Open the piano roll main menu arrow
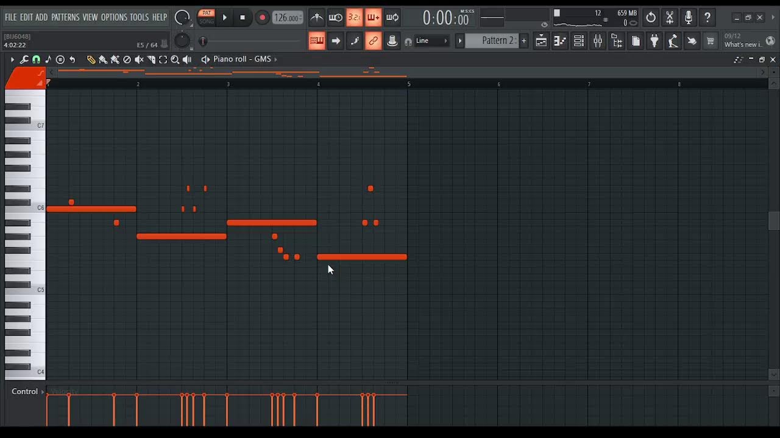Image resolution: width=780 pixels, height=438 pixels. (x=12, y=60)
